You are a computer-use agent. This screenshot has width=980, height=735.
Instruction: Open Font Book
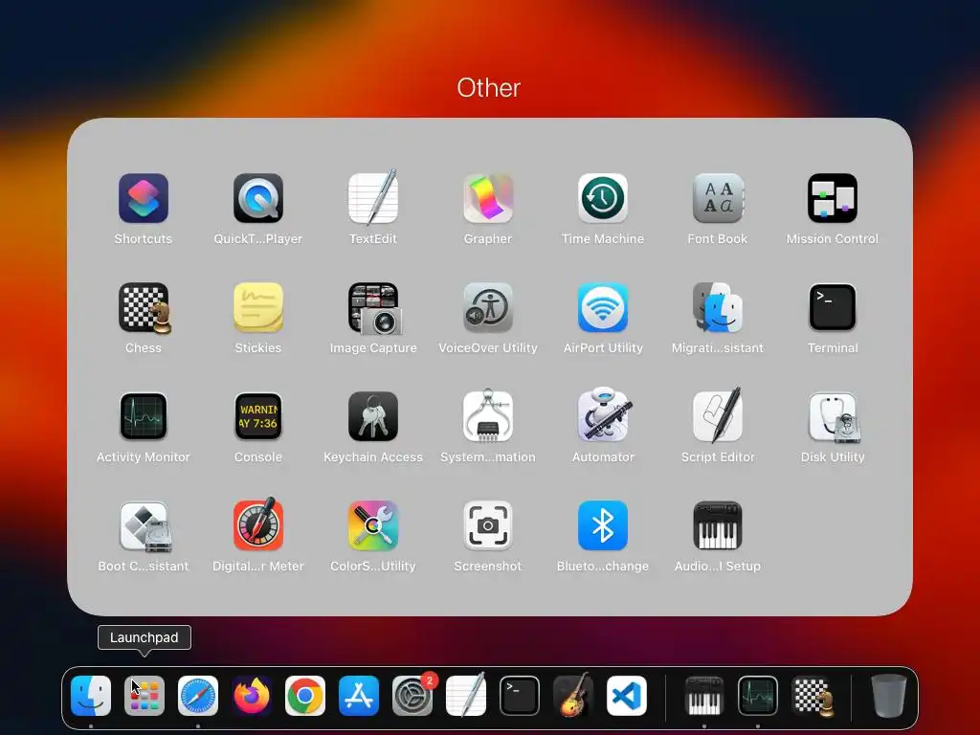tap(718, 198)
